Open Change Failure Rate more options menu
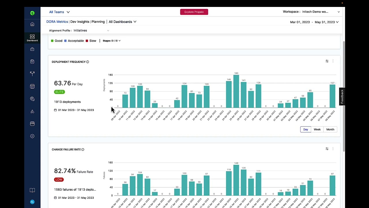Image resolution: width=369 pixels, height=208 pixels. click(333, 149)
